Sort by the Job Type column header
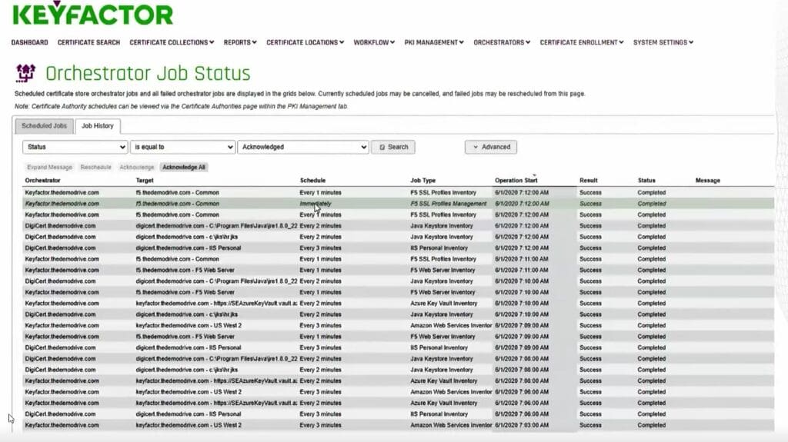This screenshot has width=788, height=442. (x=422, y=181)
